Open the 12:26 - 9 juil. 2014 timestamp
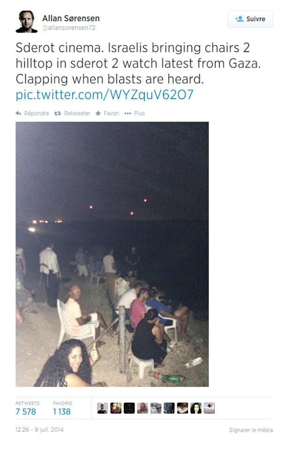This screenshot has height=451, width=287. coord(39,430)
